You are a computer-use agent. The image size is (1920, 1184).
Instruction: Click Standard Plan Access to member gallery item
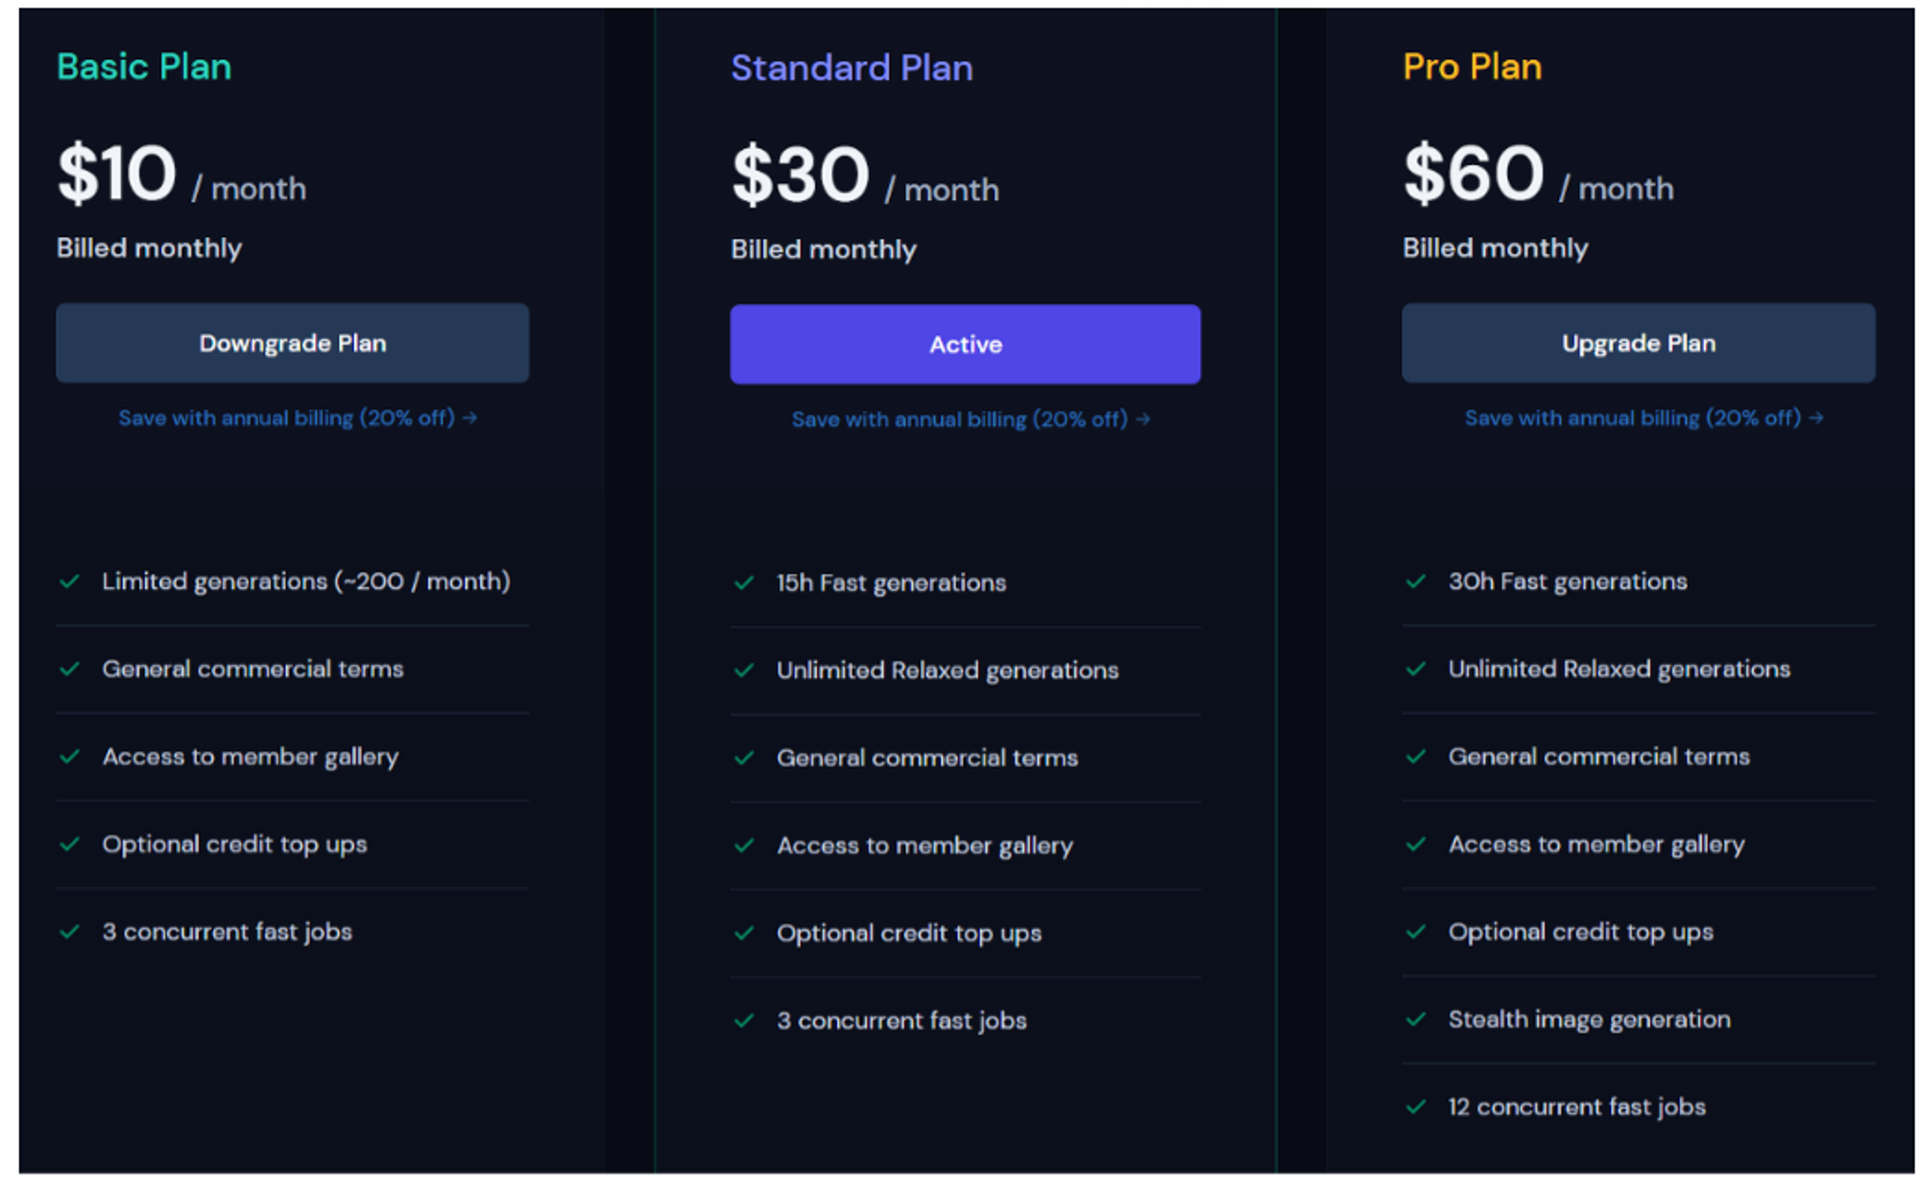(965, 844)
